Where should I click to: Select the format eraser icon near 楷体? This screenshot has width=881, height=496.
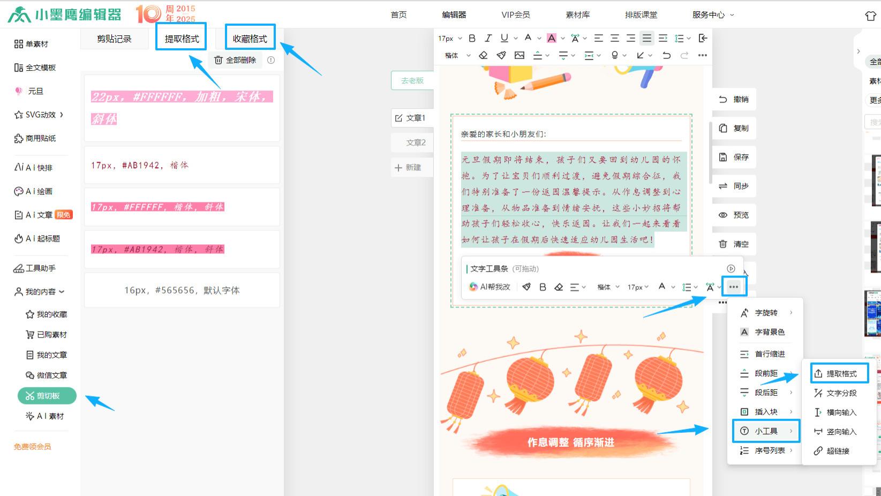(484, 55)
